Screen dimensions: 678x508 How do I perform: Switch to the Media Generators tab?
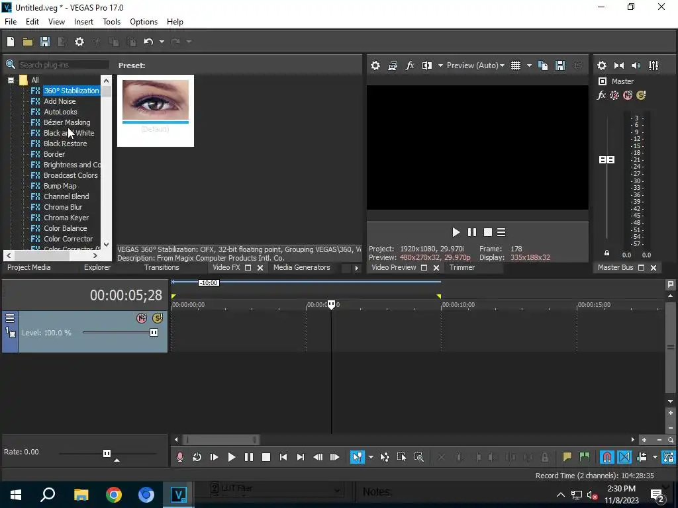[302, 267]
